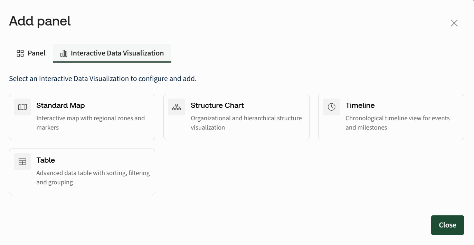Image resolution: width=474 pixels, height=245 pixels.
Task: Click the 'Select an Interactive Data Visualization' instruction text
Action: [x=103, y=79]
